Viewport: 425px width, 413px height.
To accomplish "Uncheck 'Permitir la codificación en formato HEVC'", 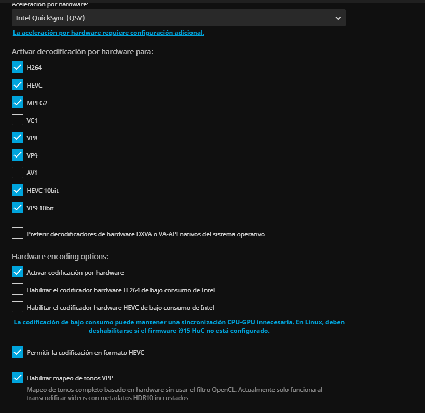I will [18, 352].
